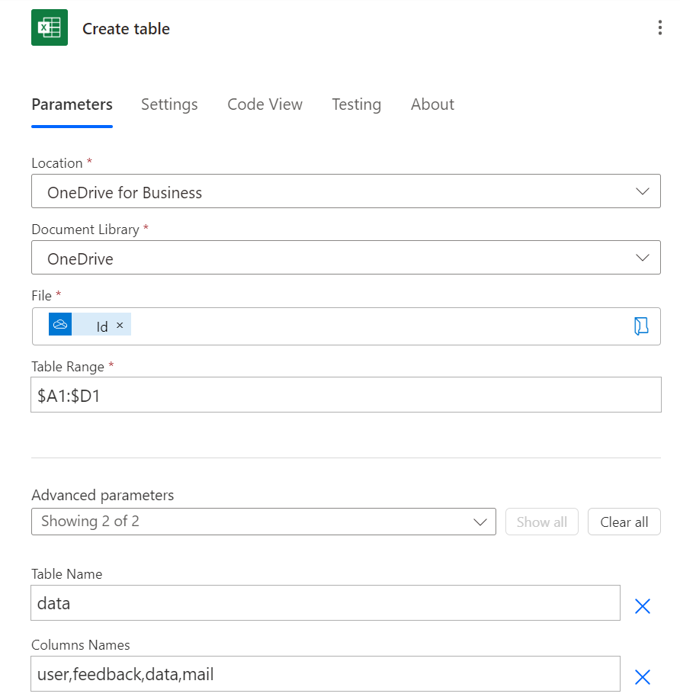Switch to the Parameters tab
Viewport: 680px width, 700px height.
72,104
